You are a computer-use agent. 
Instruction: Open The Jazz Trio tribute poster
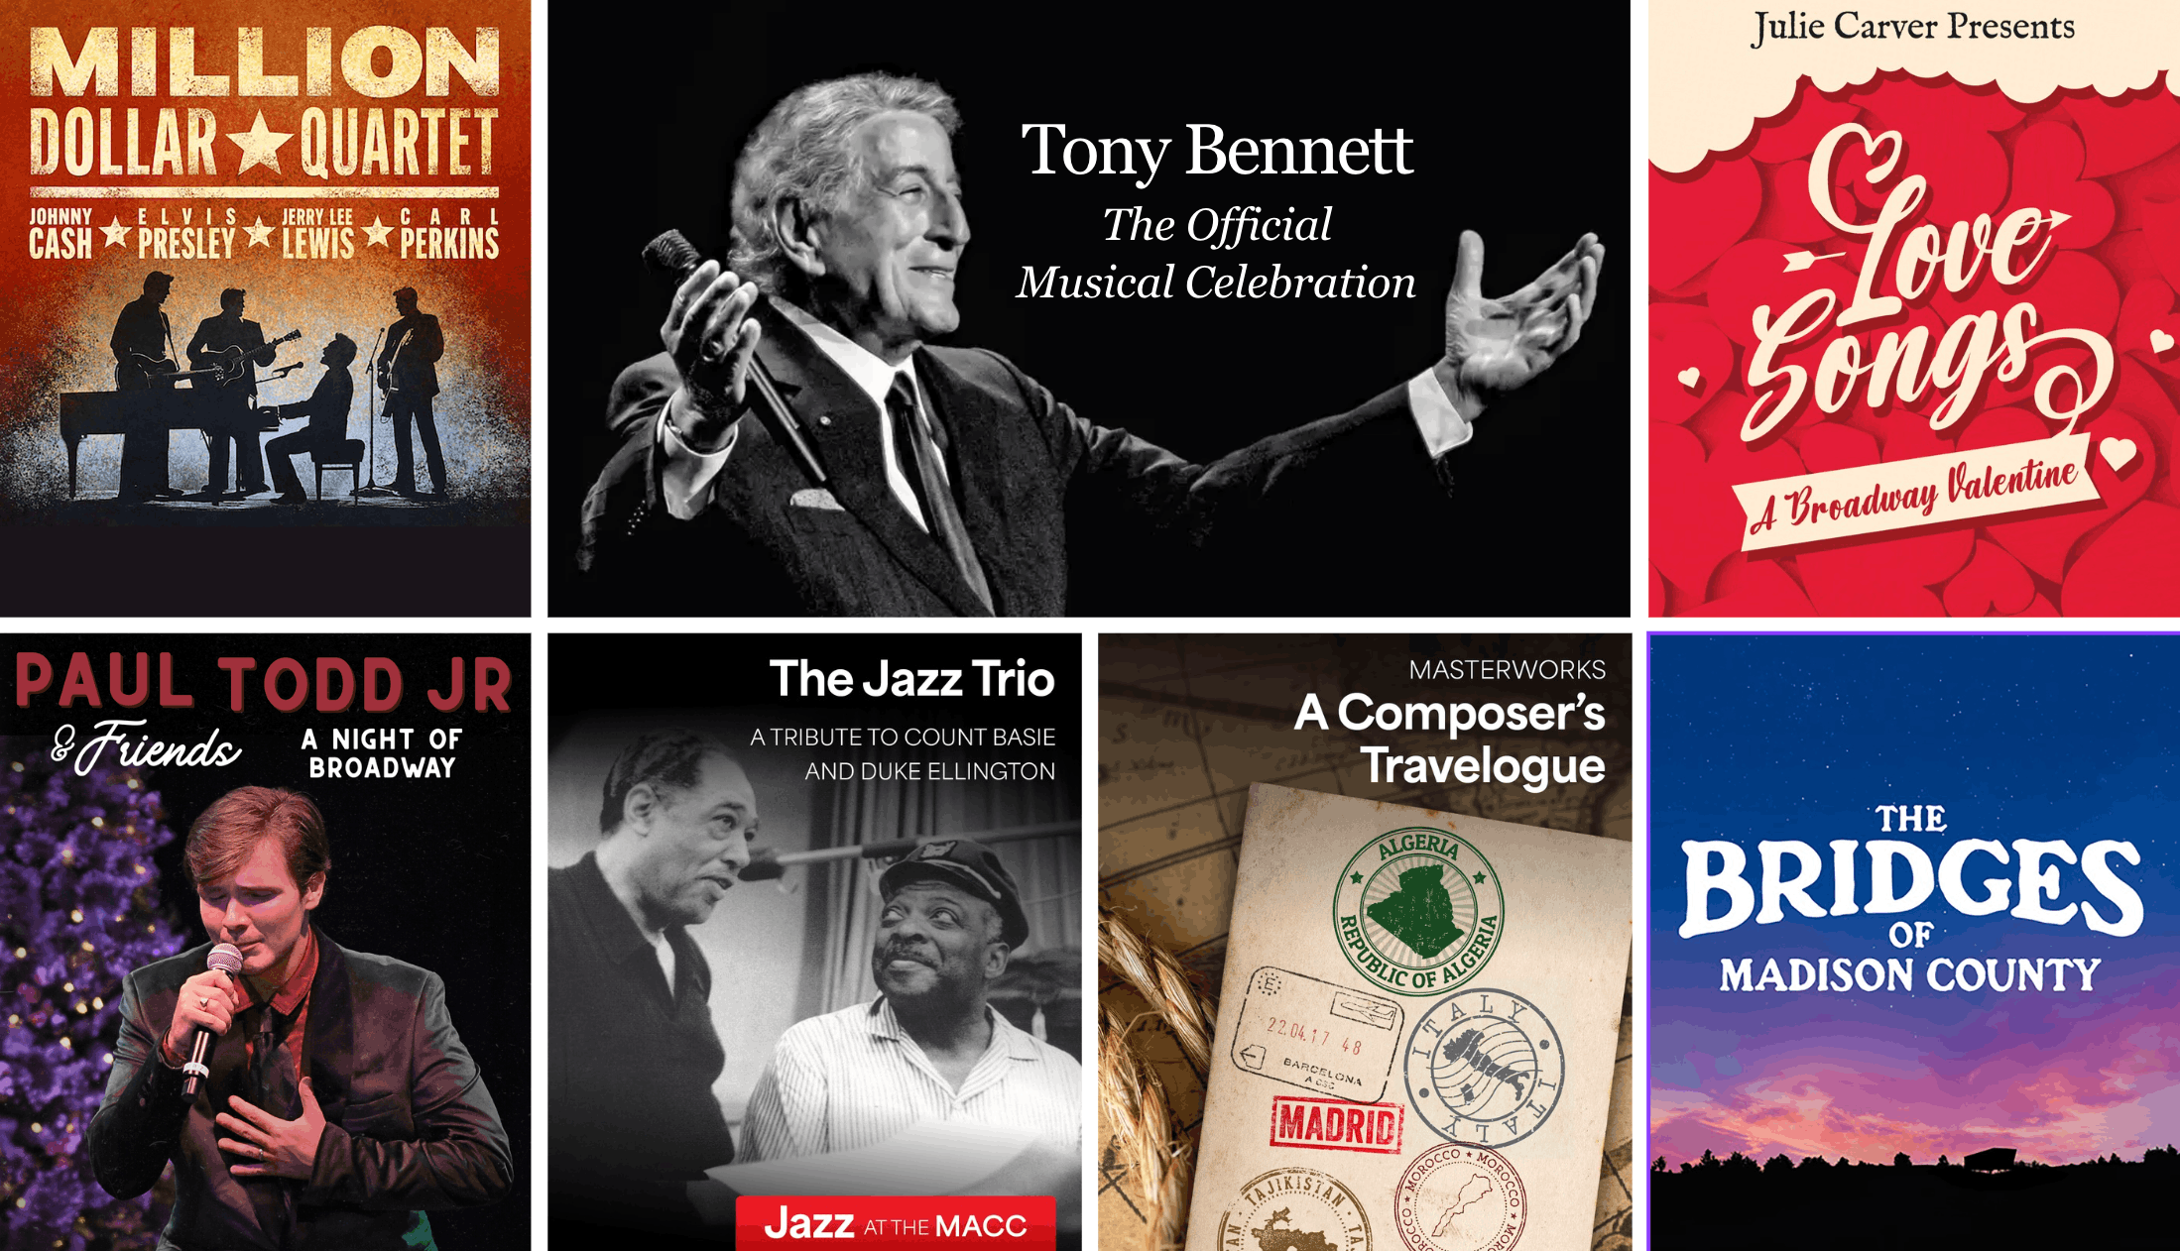coord(814,942)
